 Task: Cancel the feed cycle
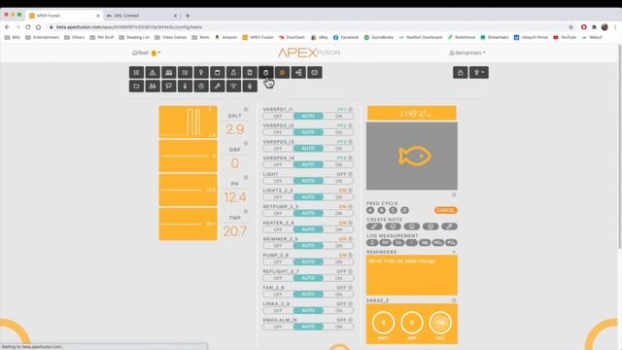445,210
